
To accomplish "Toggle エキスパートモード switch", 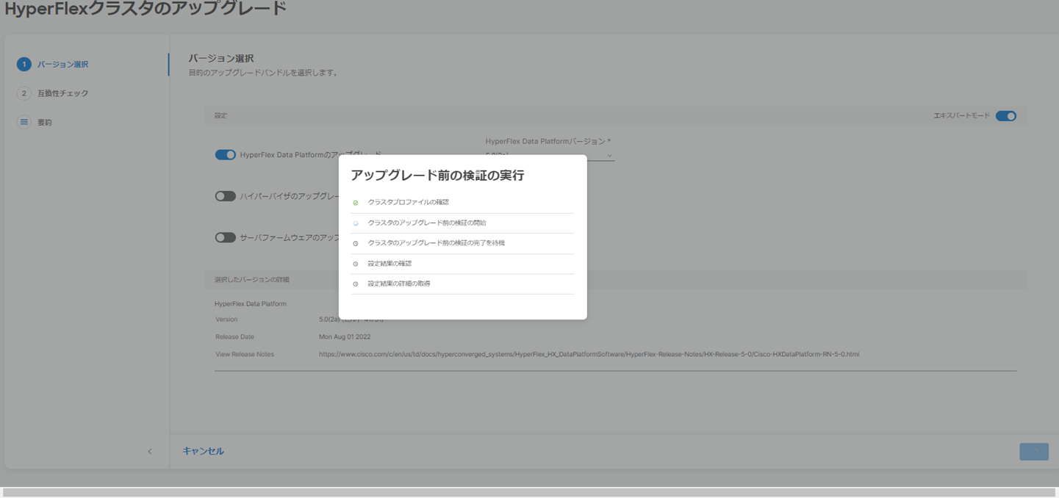I will [1006, 116].
